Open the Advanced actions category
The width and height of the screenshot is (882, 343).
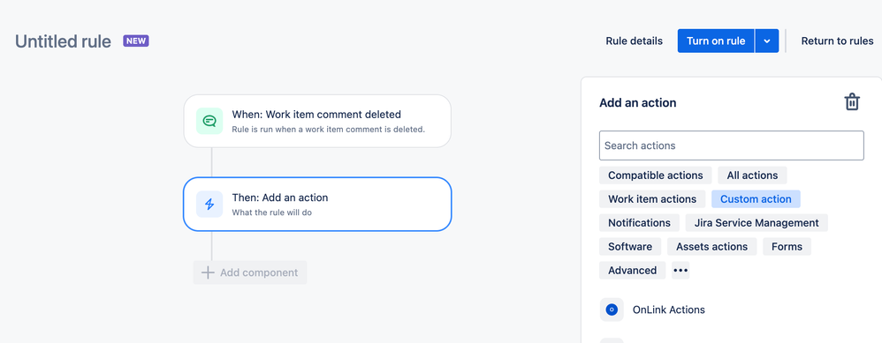click(632, 270)
